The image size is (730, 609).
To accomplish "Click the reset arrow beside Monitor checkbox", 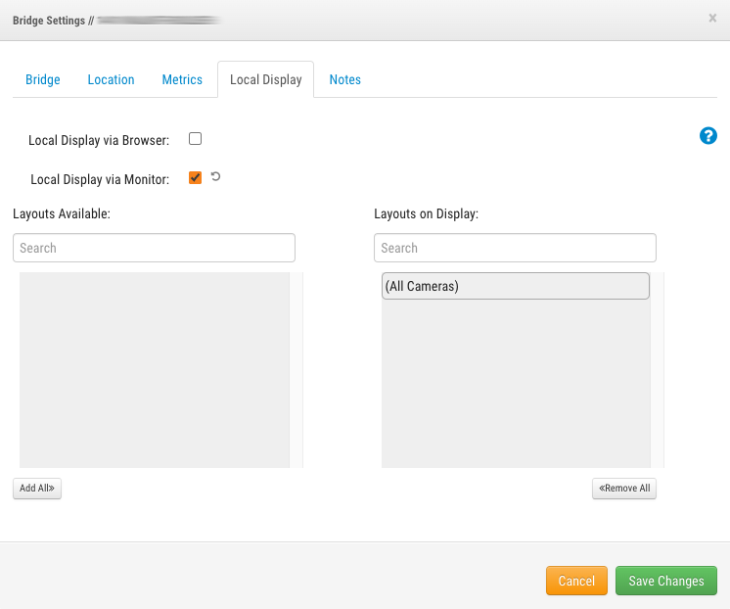I will (x=215, y=176).
